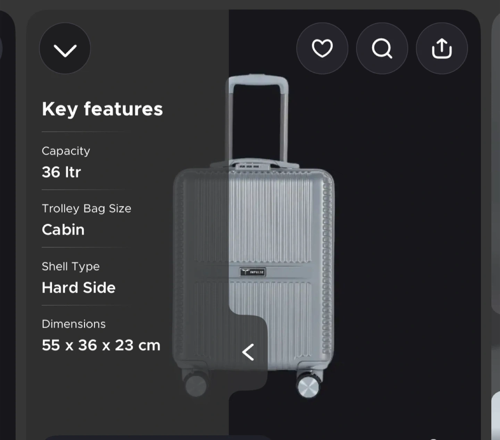The width and height of the screenshot is (500, 440).
Task: Tap the heart icon to wishlist the trolley
Action: click(x=322, y=48)
